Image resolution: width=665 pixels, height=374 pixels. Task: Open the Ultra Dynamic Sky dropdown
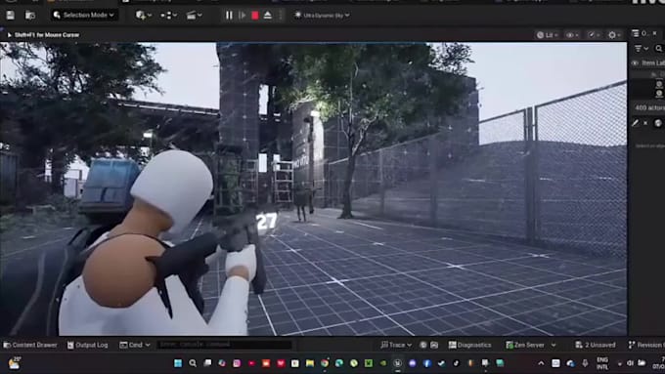coord(323,16)
